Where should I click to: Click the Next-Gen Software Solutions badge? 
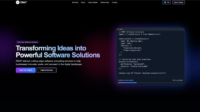pos(27,42)
